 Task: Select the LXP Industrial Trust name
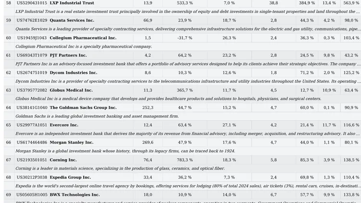pos(72,3)
